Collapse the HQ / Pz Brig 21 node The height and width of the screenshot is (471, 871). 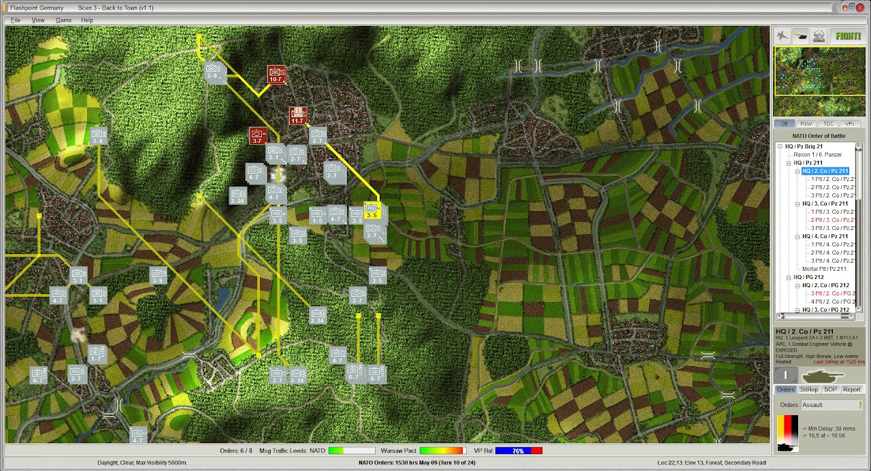pyautogui.click(x=780, y=146)
